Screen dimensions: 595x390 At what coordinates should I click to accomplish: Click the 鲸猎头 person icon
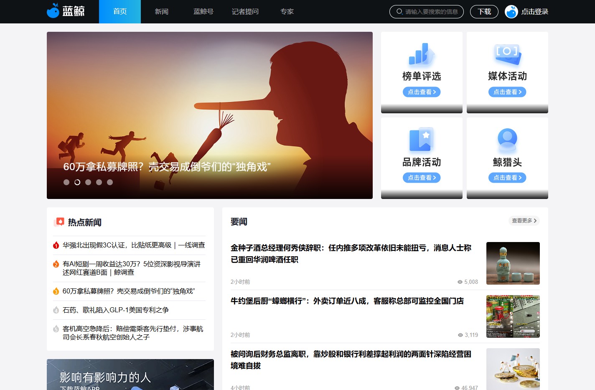pos(507,140)
